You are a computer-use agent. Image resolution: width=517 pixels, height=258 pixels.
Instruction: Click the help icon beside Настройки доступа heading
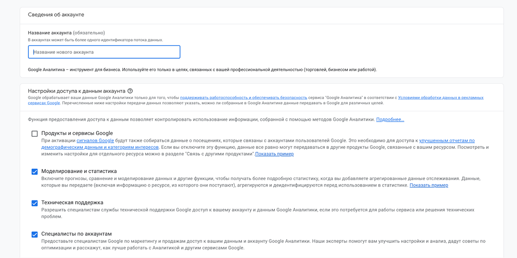[130, 91]
